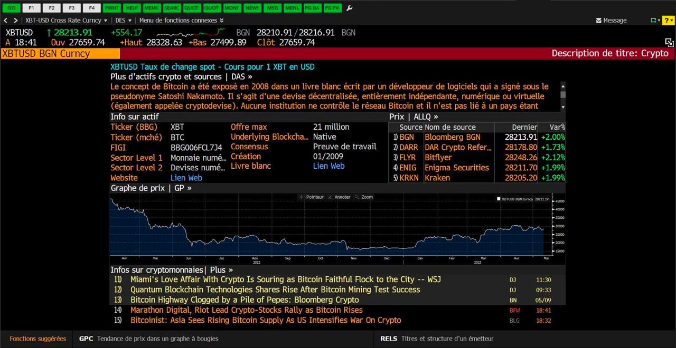The image size is (676, 348).
Task: Click the wrench settings icon
Action: pos(350,8)
